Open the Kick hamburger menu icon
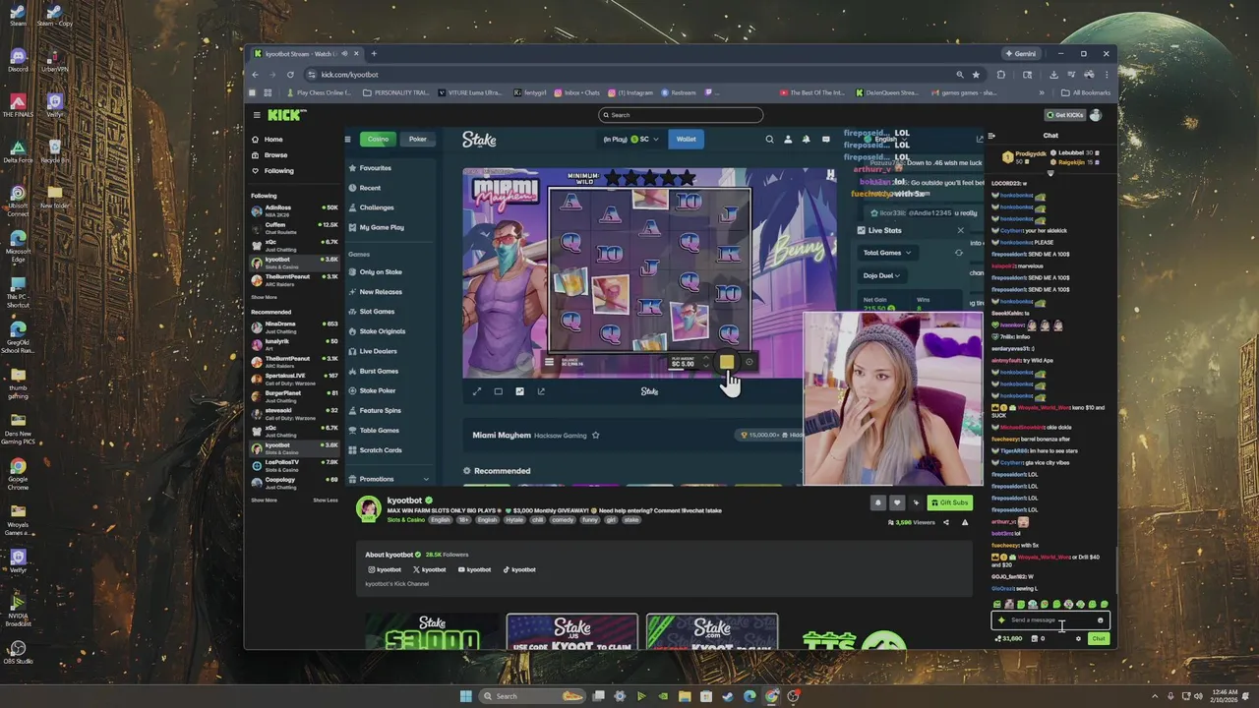Image resolution: width=1259 pixels, height=708 pixels. point(257,115)
